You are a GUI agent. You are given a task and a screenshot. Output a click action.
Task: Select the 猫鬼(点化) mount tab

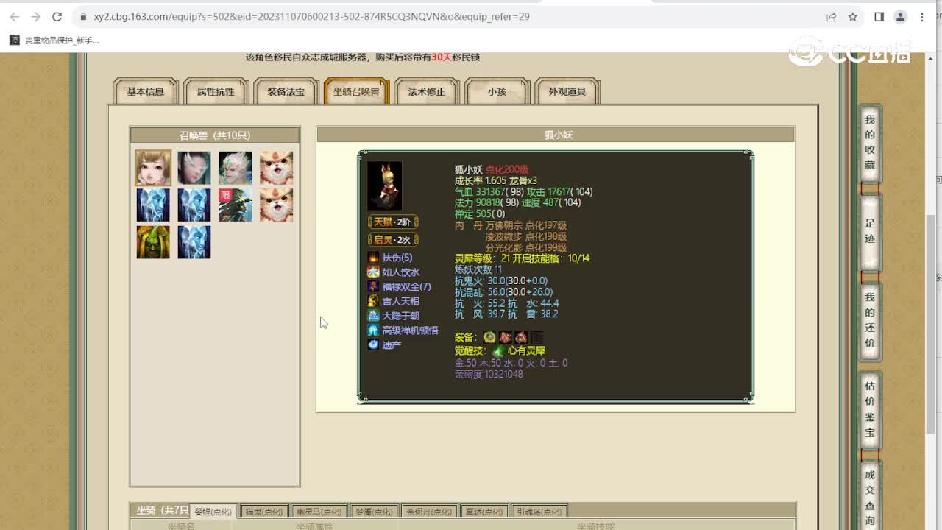(263, 512)
